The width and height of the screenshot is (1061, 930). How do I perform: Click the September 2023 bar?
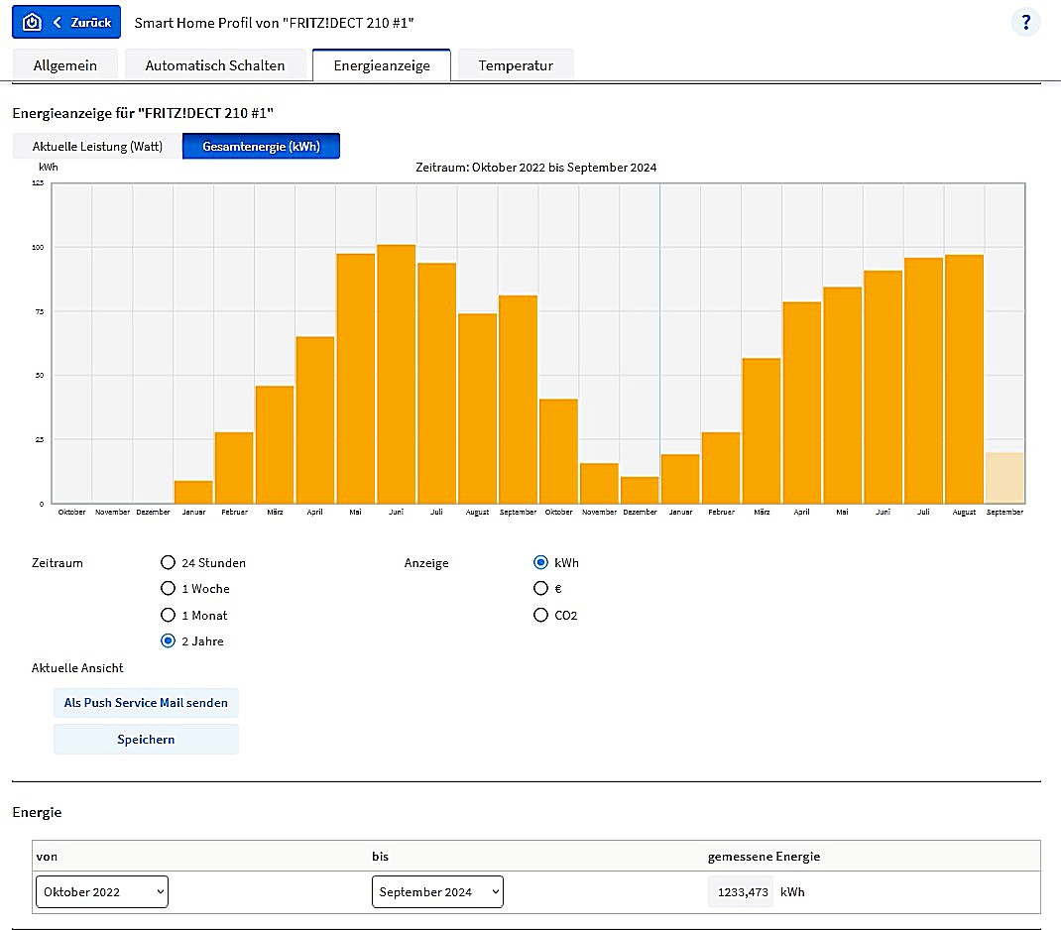[518, 400]
